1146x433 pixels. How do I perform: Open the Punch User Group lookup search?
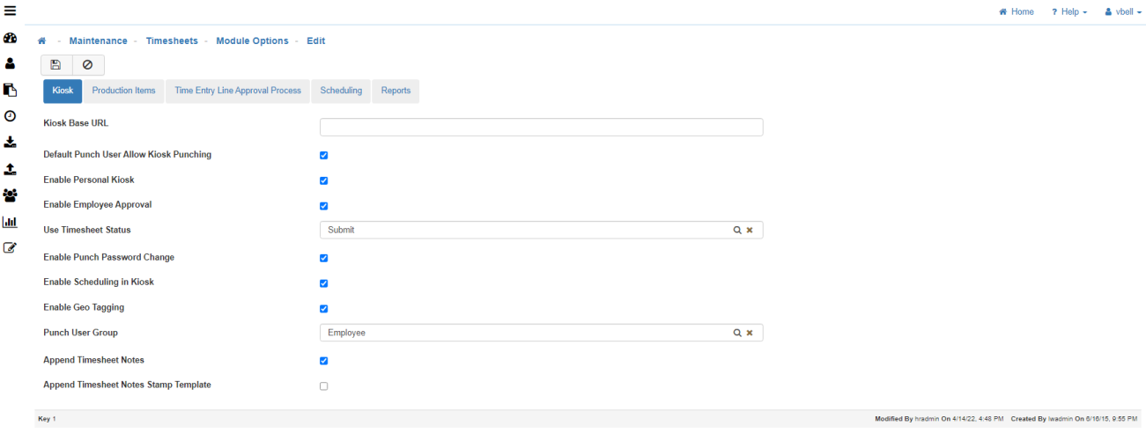(x=737, y=333)
